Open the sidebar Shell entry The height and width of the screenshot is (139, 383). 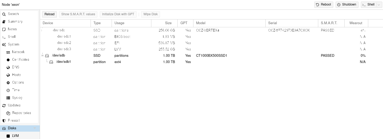12,37
